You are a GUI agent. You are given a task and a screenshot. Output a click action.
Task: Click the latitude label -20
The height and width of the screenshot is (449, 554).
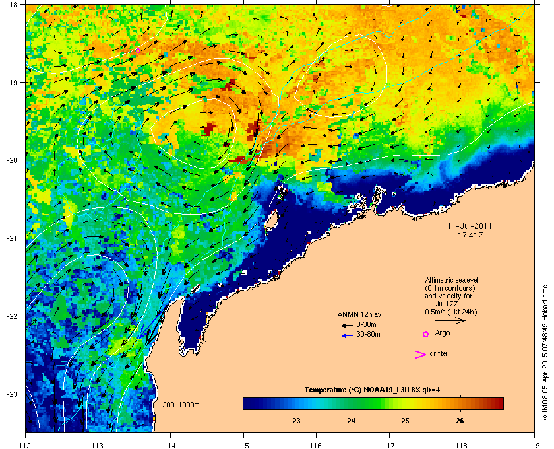tap(12, 160)
